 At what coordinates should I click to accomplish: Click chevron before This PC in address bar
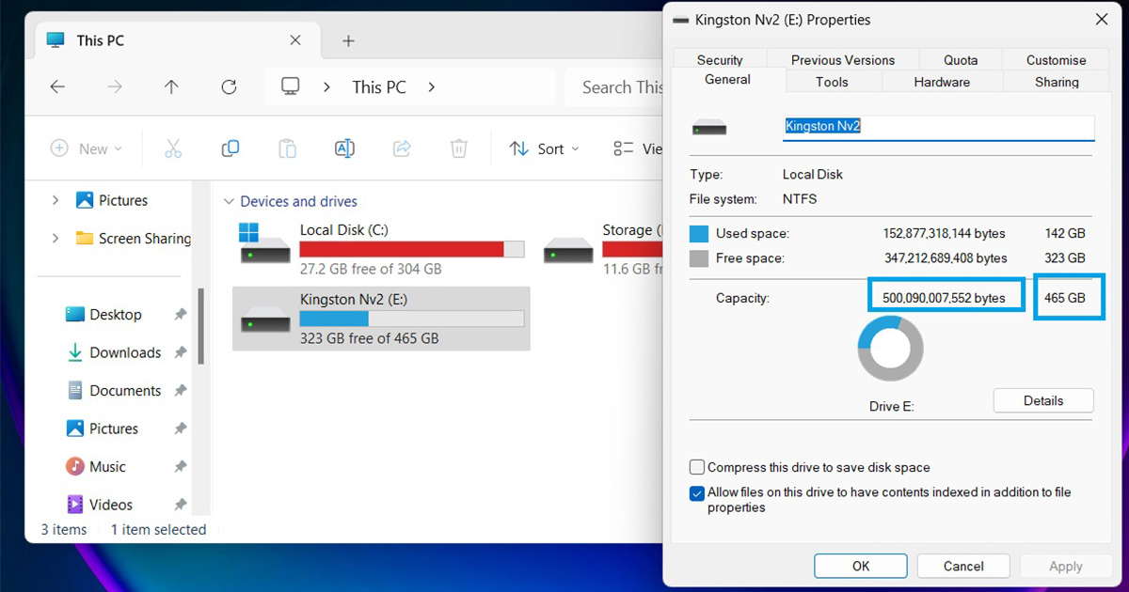point(326,87)
